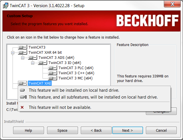Open install-state dropdown for TwinCAT XAR 64 bit
Screen dimensions: 183x140
click(x=23, y=52)
